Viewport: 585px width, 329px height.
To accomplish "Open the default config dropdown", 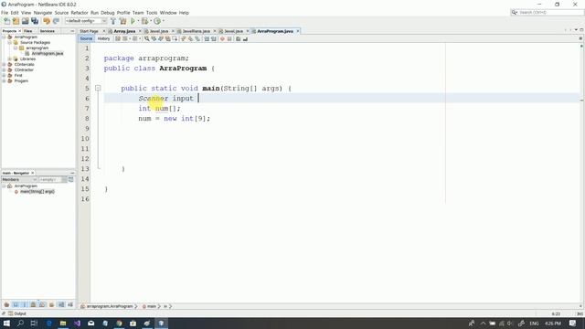I will coord(86,21).
